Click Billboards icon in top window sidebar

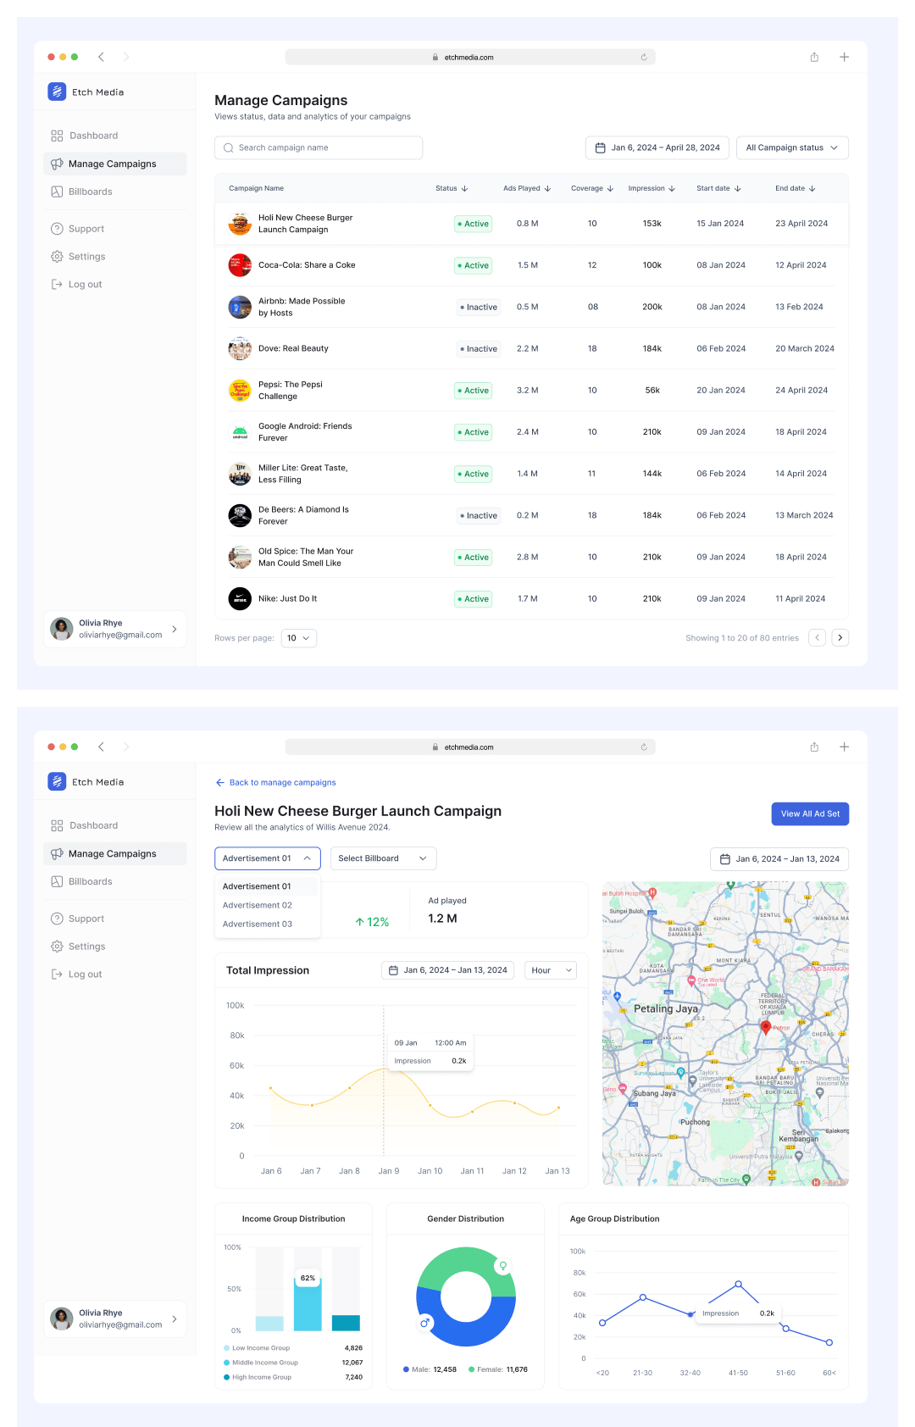coord(57,192)
